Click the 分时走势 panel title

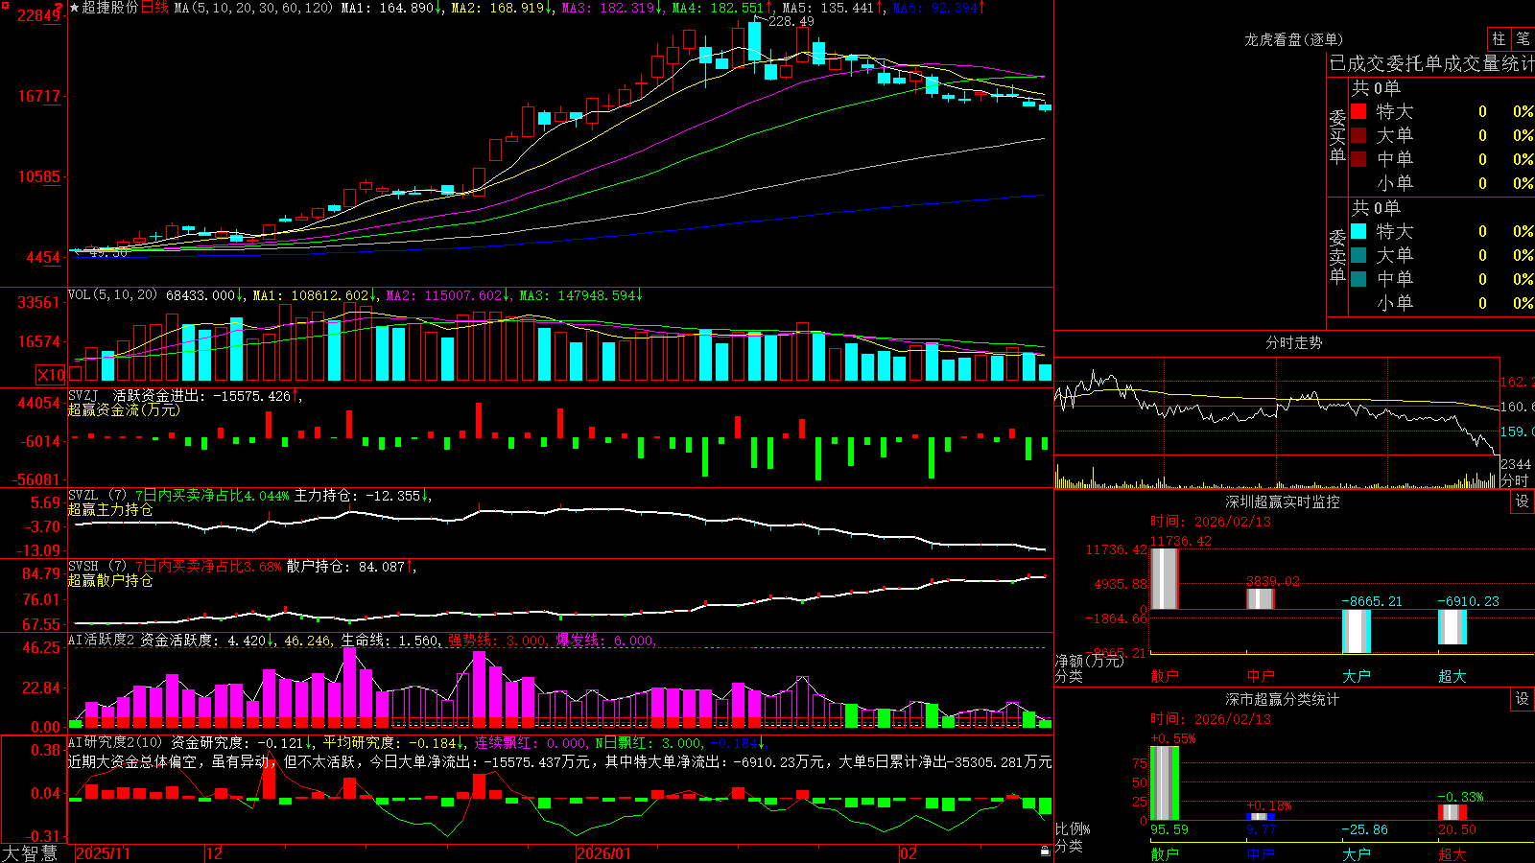(1294, 342)
